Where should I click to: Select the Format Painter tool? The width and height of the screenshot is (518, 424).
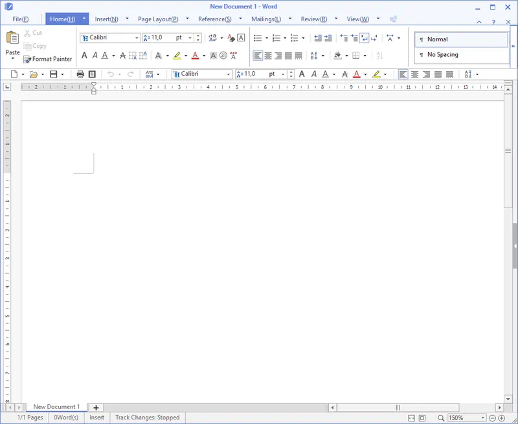coord(47,59)
